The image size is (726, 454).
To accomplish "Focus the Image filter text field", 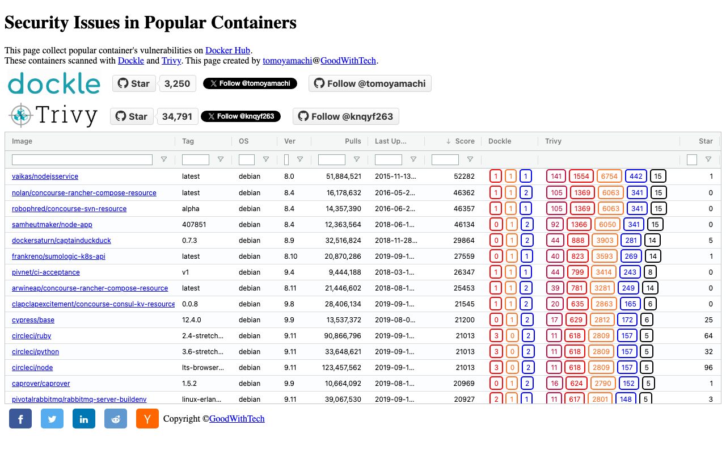I will coord(82,159).
